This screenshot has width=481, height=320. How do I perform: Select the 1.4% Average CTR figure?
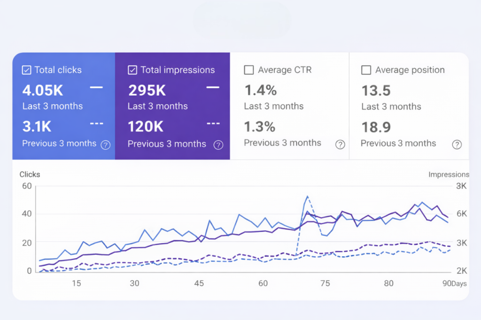click(x=260, y=90)
